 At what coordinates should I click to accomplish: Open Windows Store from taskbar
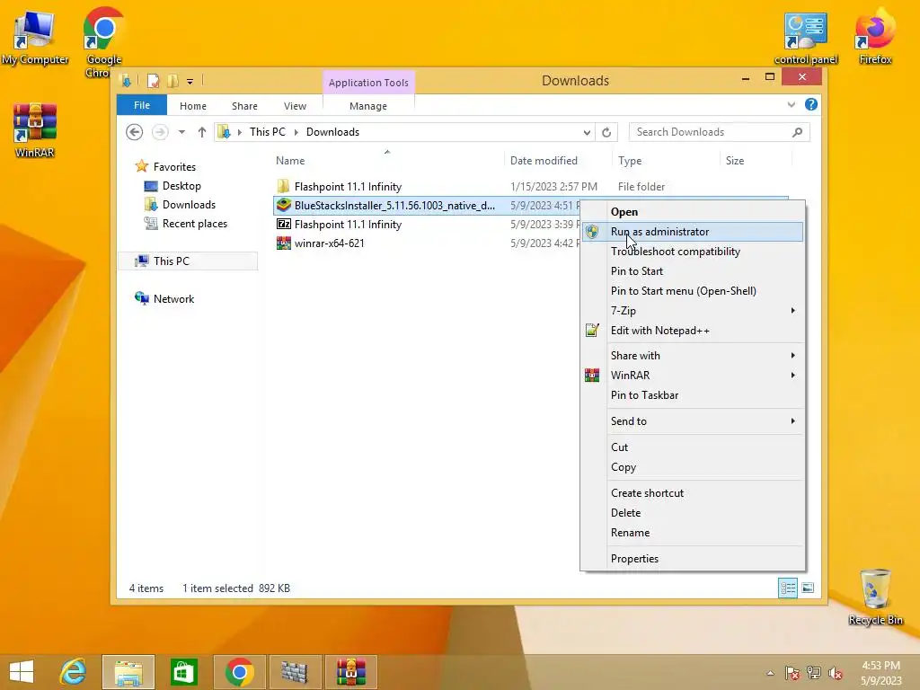(x=183, y=672)
